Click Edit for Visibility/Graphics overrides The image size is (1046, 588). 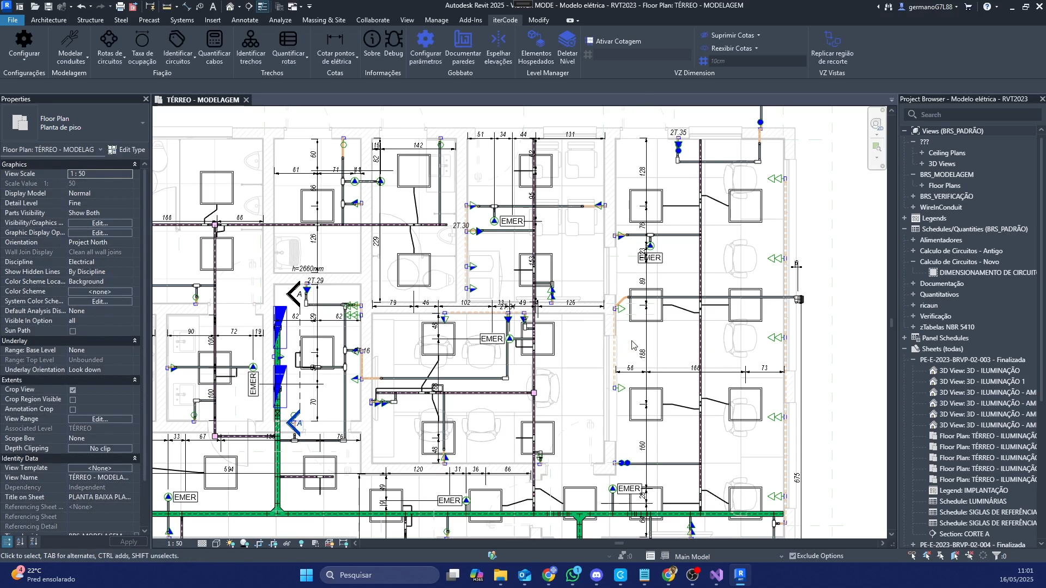click(100, 223)
